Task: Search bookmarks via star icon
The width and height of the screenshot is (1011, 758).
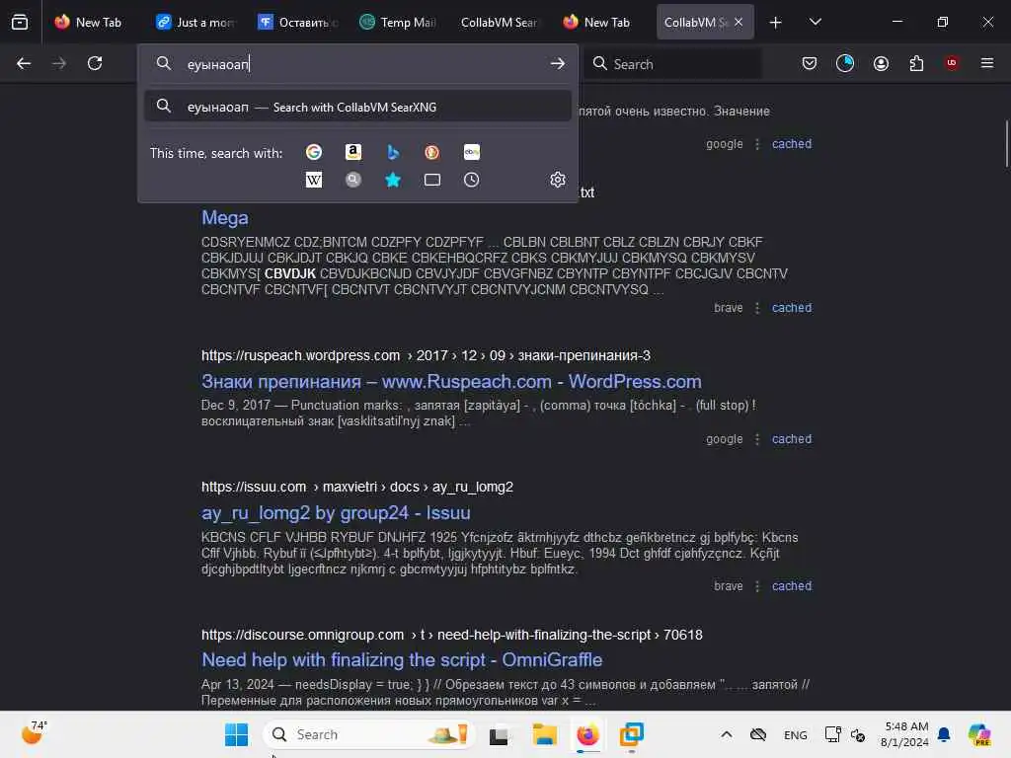Action: click(x=393, y=180)
